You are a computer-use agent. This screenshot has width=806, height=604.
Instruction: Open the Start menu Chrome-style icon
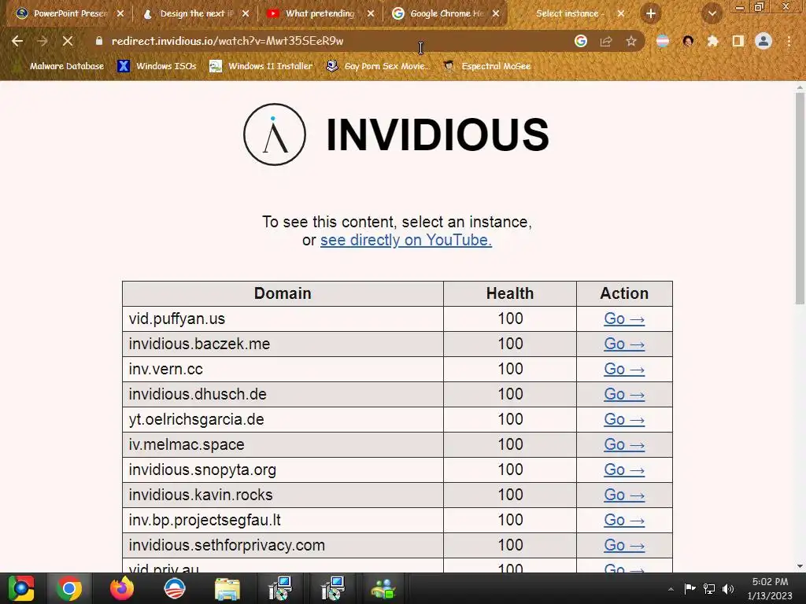[x=21, y=588]
